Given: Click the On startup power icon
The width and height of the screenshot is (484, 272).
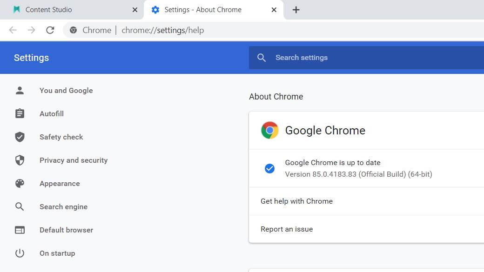Looking at the screenshot, I should point(20,253).
